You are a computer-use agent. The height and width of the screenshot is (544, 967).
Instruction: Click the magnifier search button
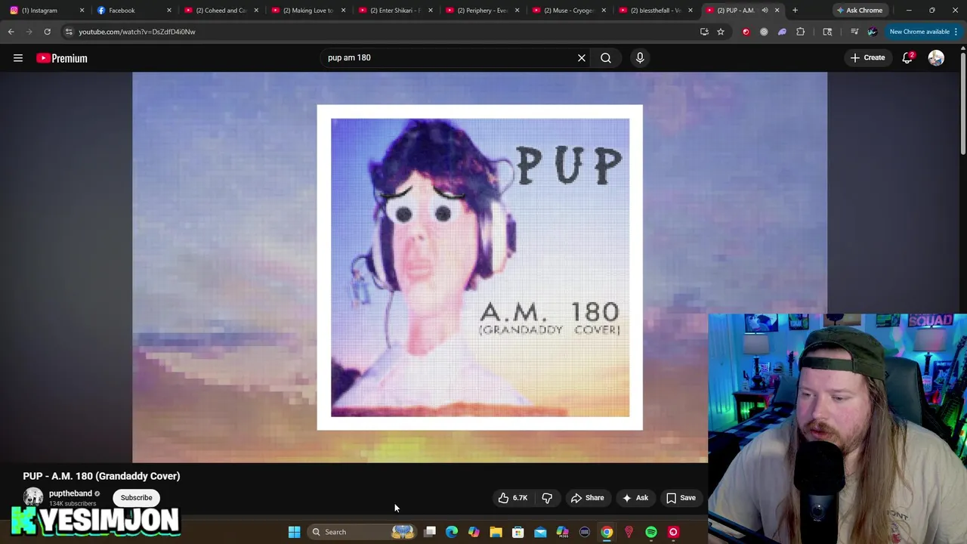click(606, 57)
